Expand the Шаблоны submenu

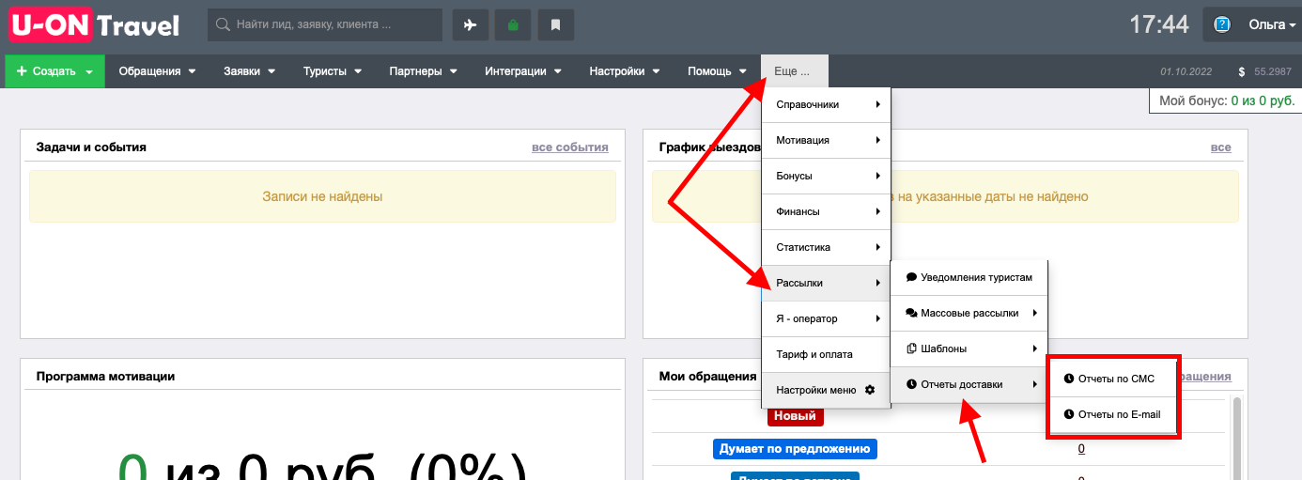click(969, 348)
